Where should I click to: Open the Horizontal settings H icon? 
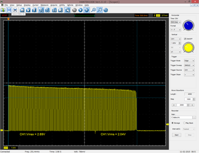point(22,10)
